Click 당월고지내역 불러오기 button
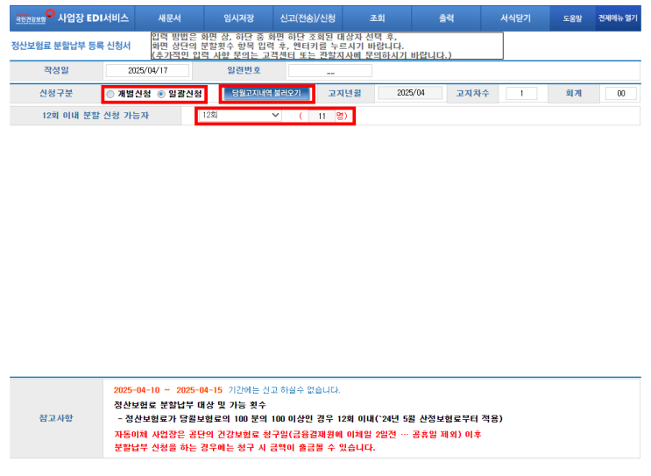 266,94
